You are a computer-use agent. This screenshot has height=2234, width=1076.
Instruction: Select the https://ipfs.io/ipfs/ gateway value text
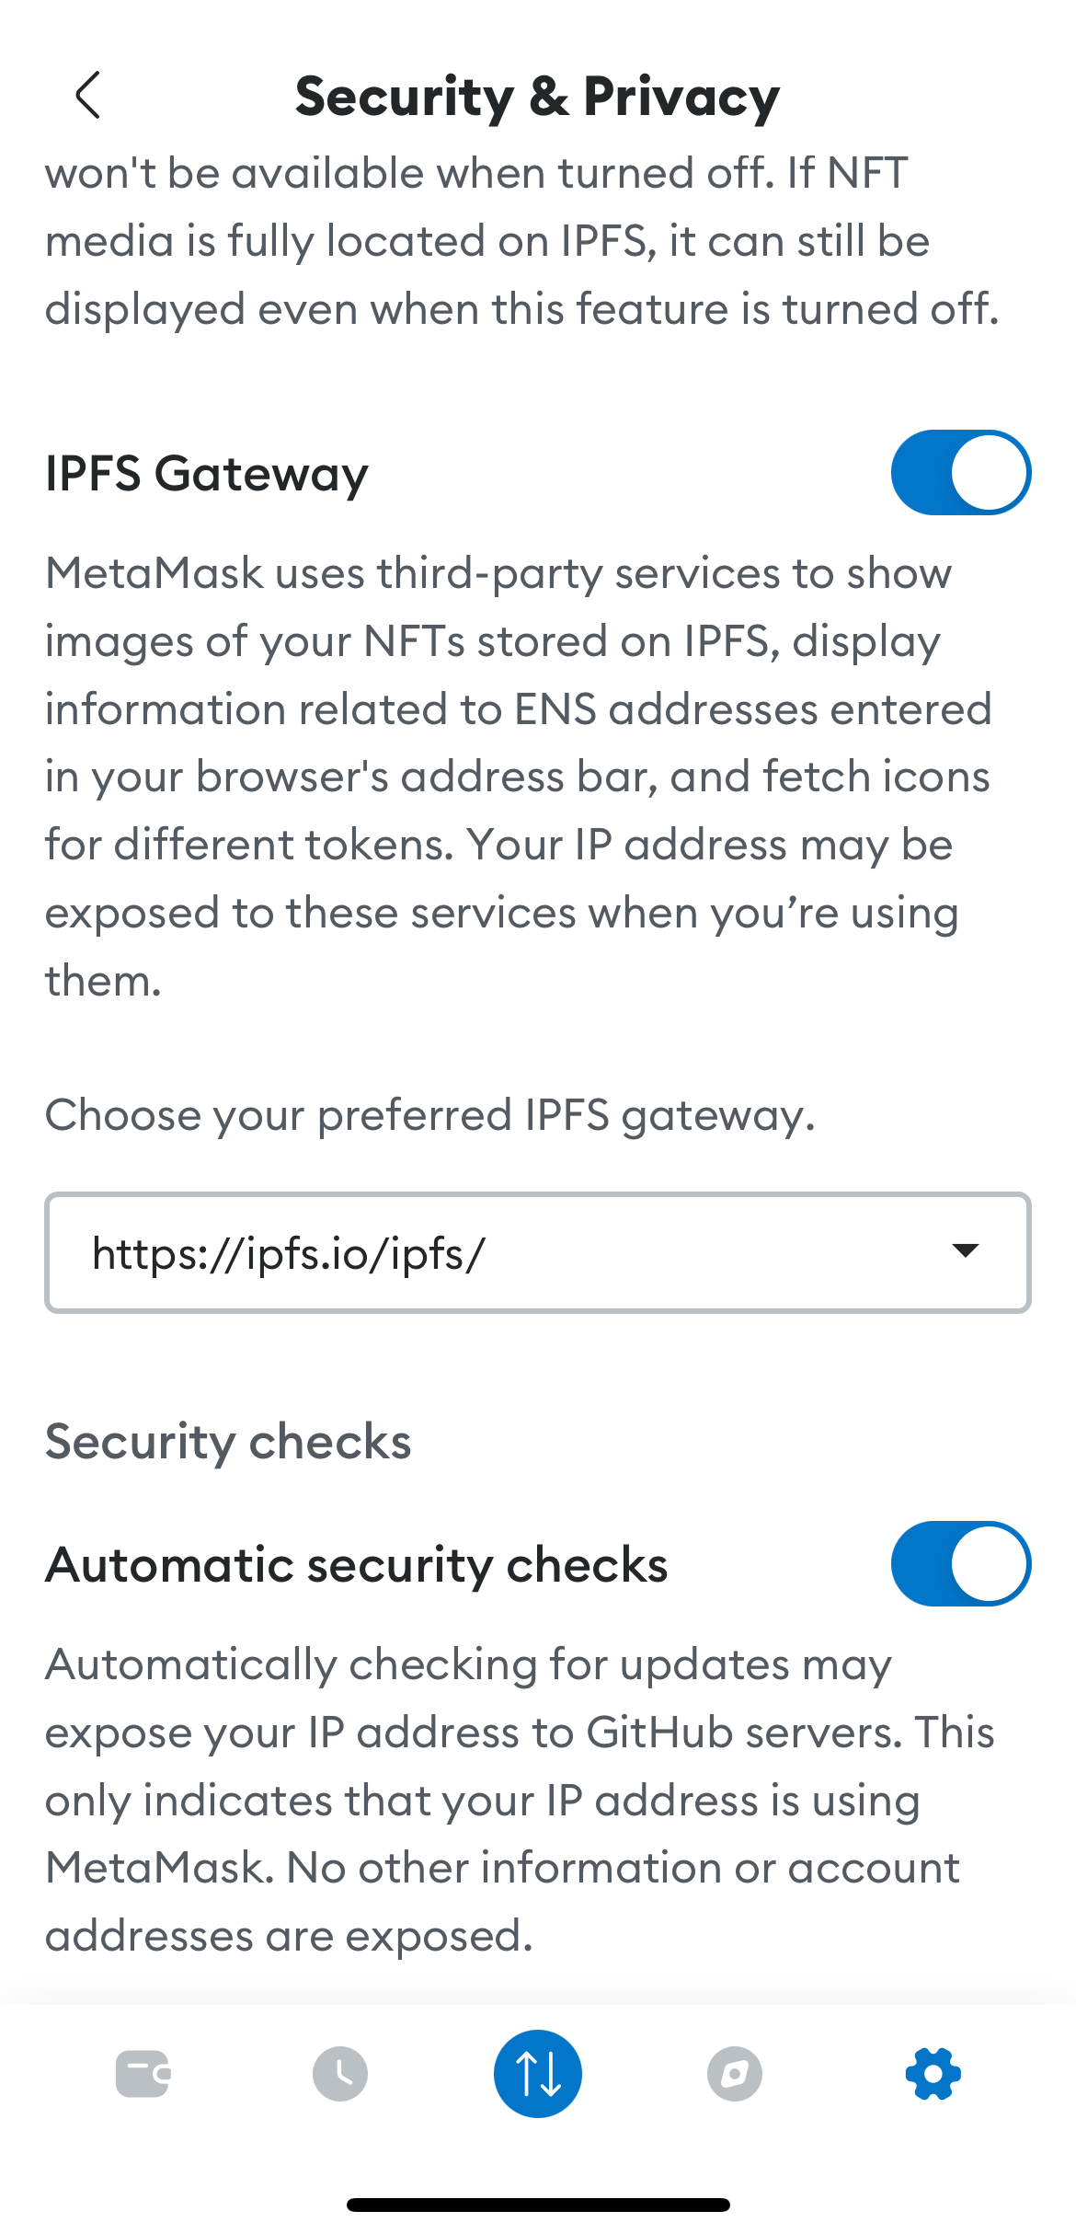[289, 1253]
